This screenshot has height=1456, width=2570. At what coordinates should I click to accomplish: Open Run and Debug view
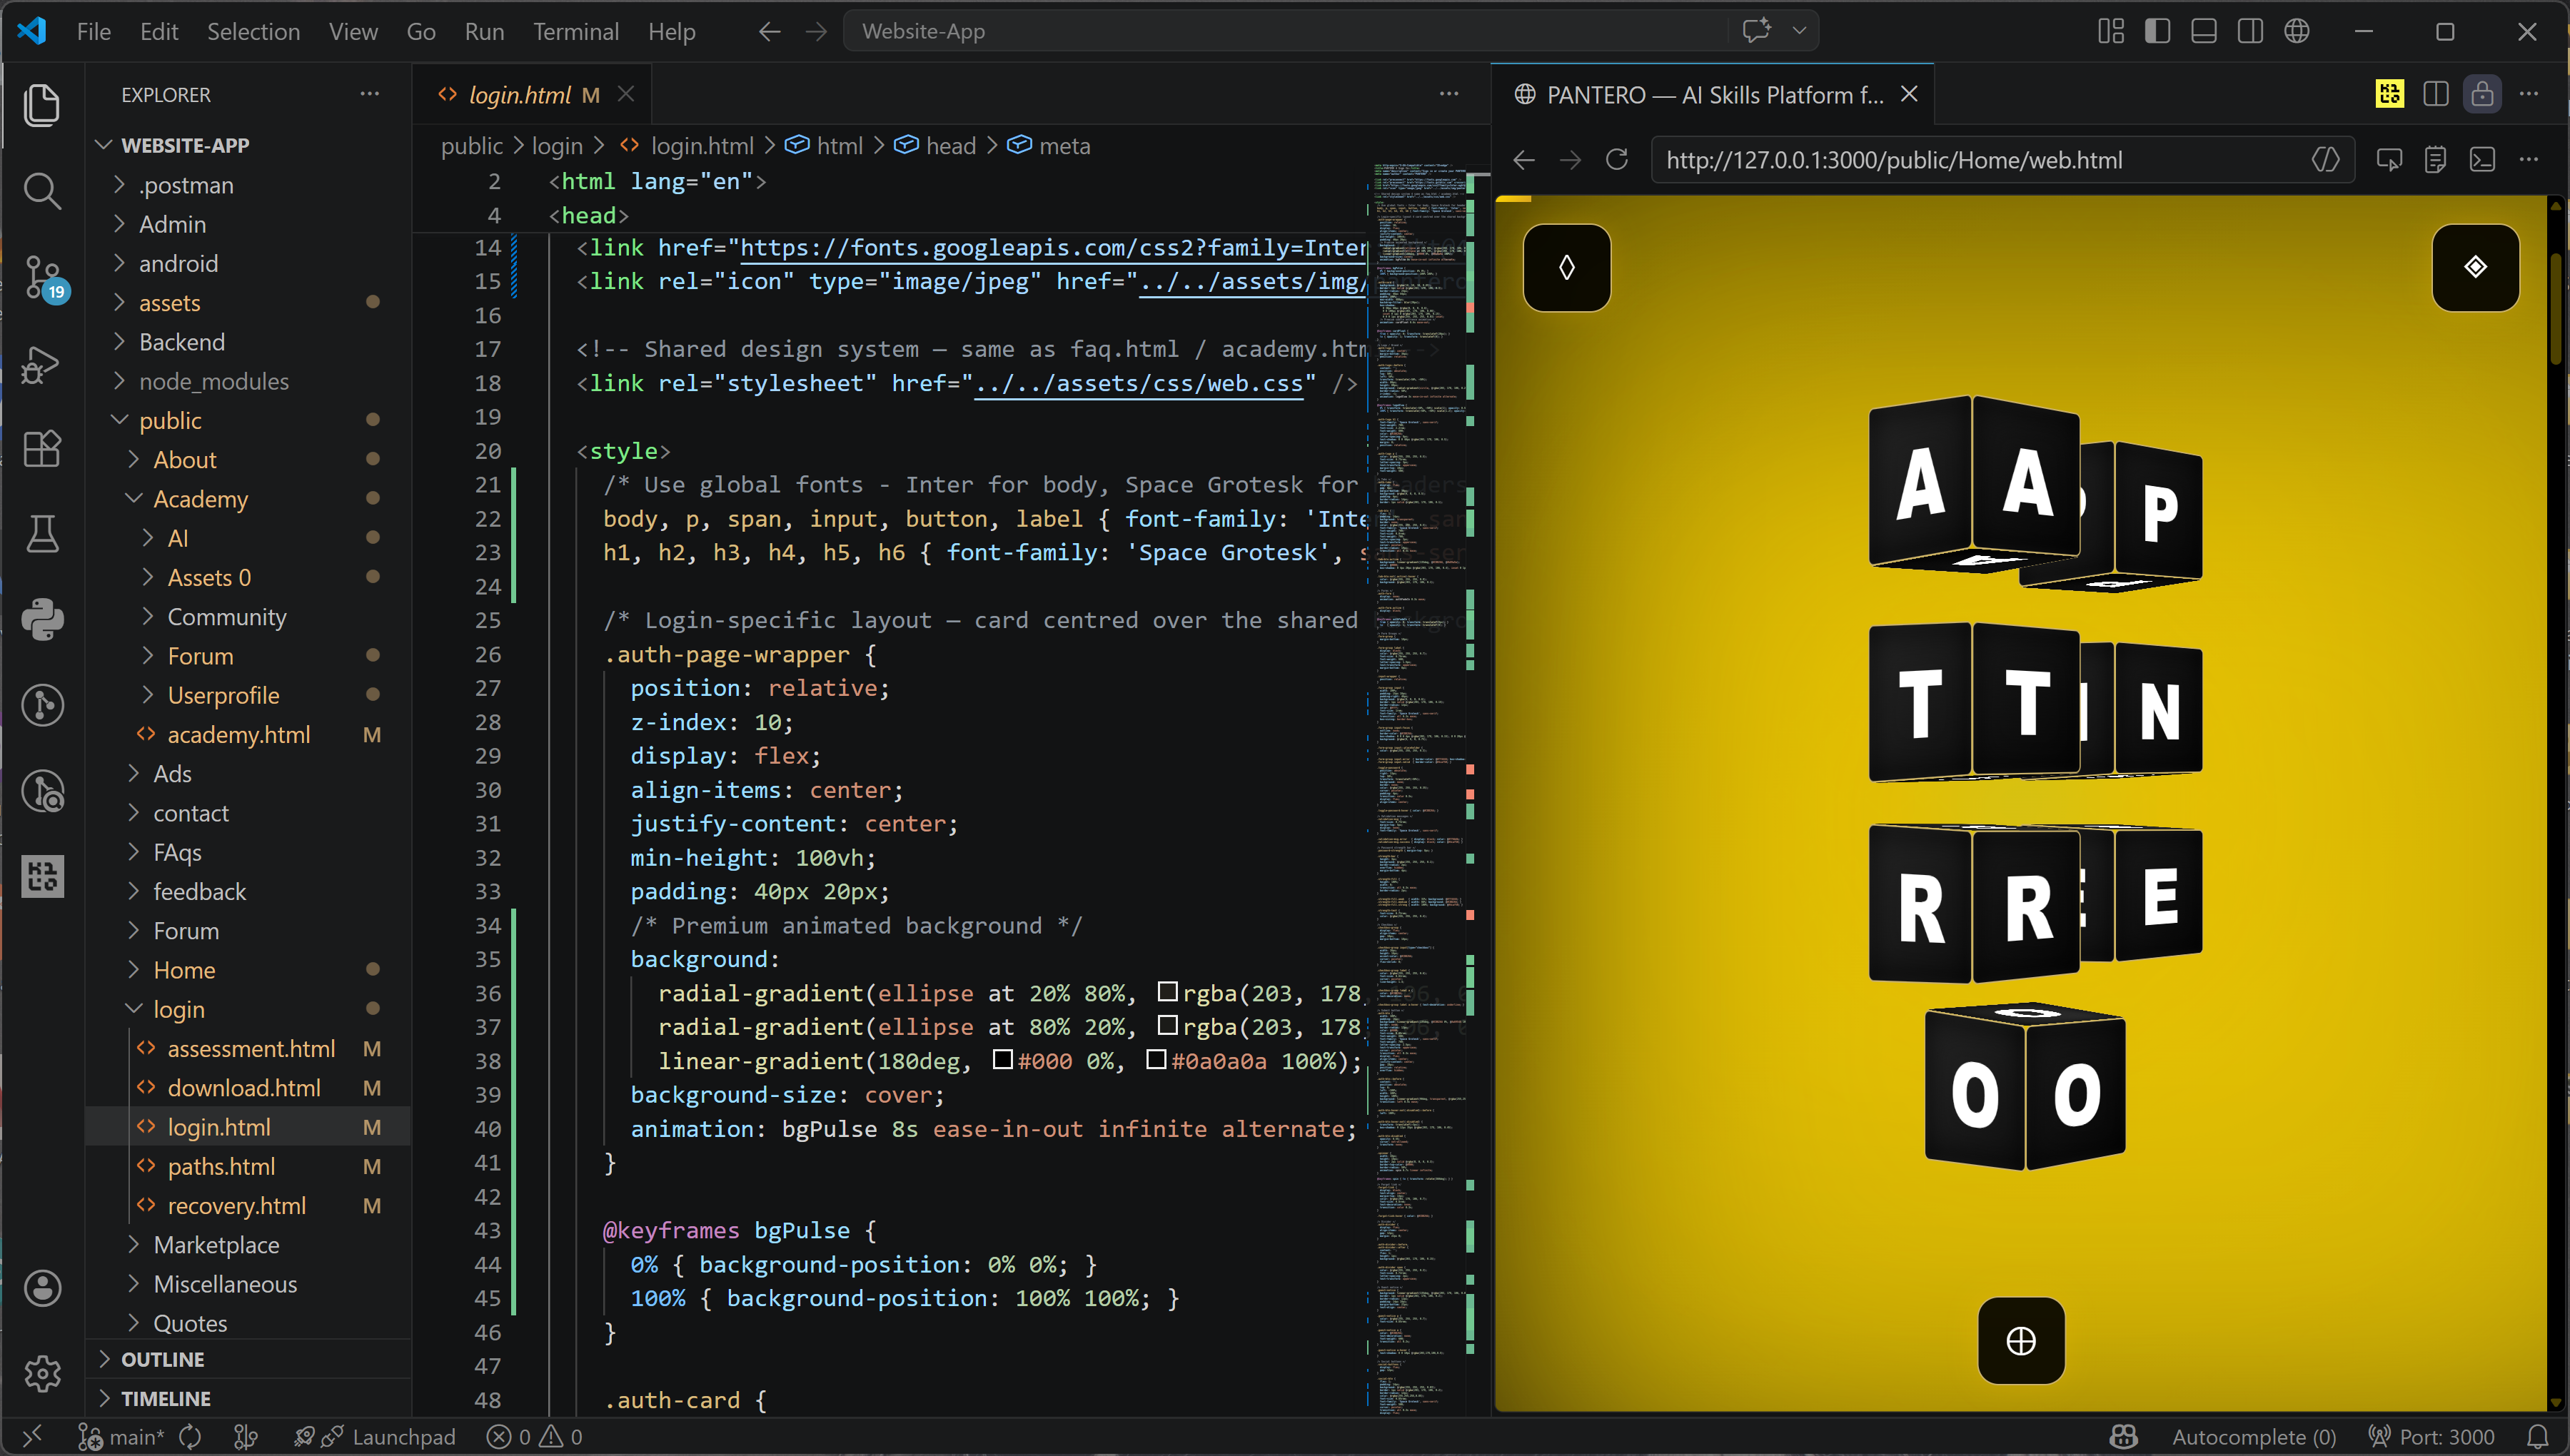[42, 364]
